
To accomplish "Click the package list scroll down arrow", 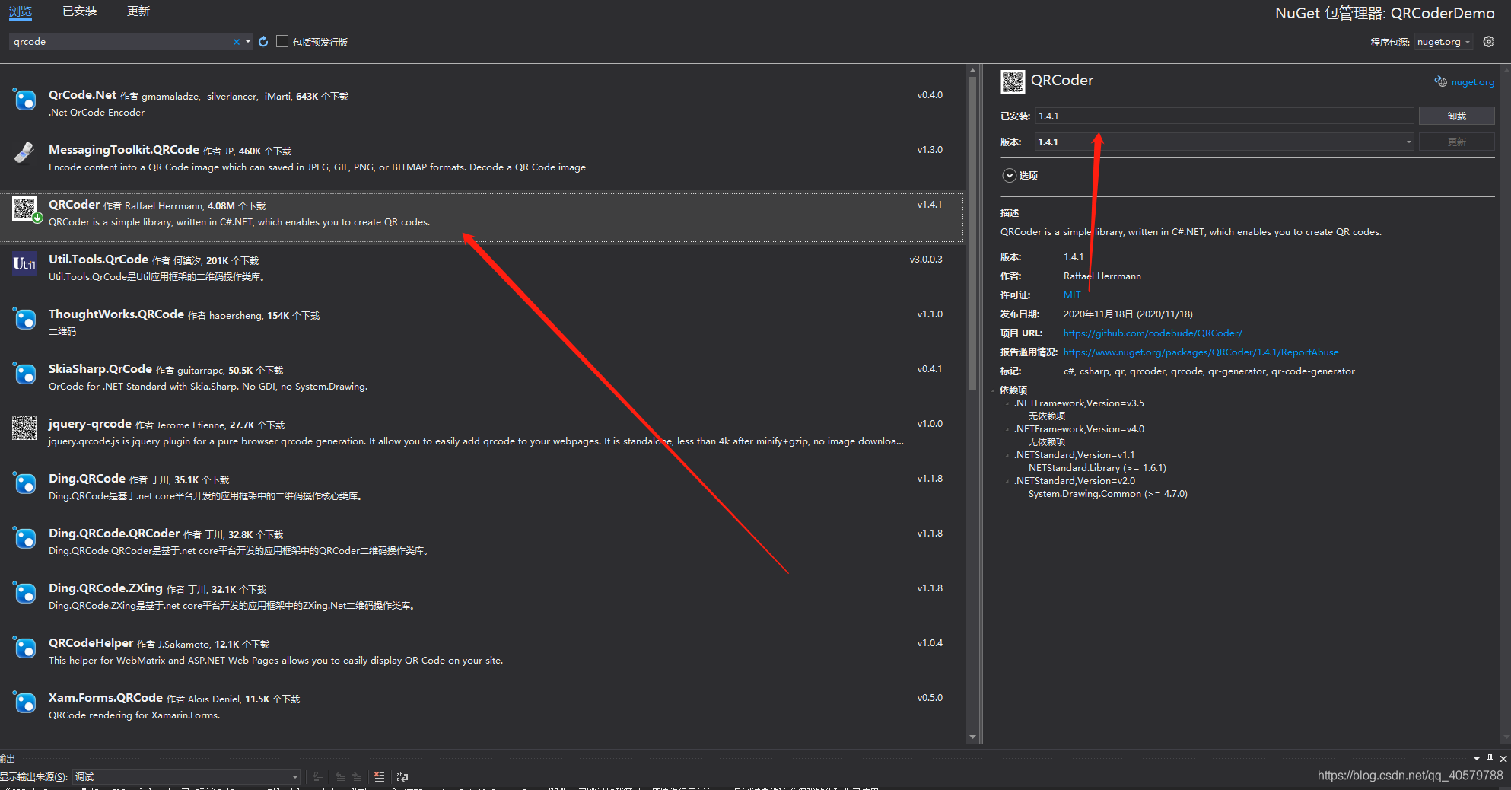I will click(x=972, y=737).
